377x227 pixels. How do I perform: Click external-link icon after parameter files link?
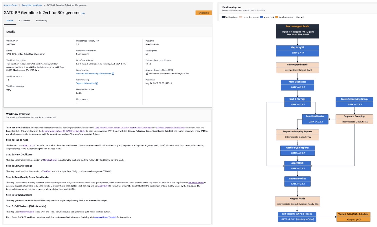(x=113, y=74)
